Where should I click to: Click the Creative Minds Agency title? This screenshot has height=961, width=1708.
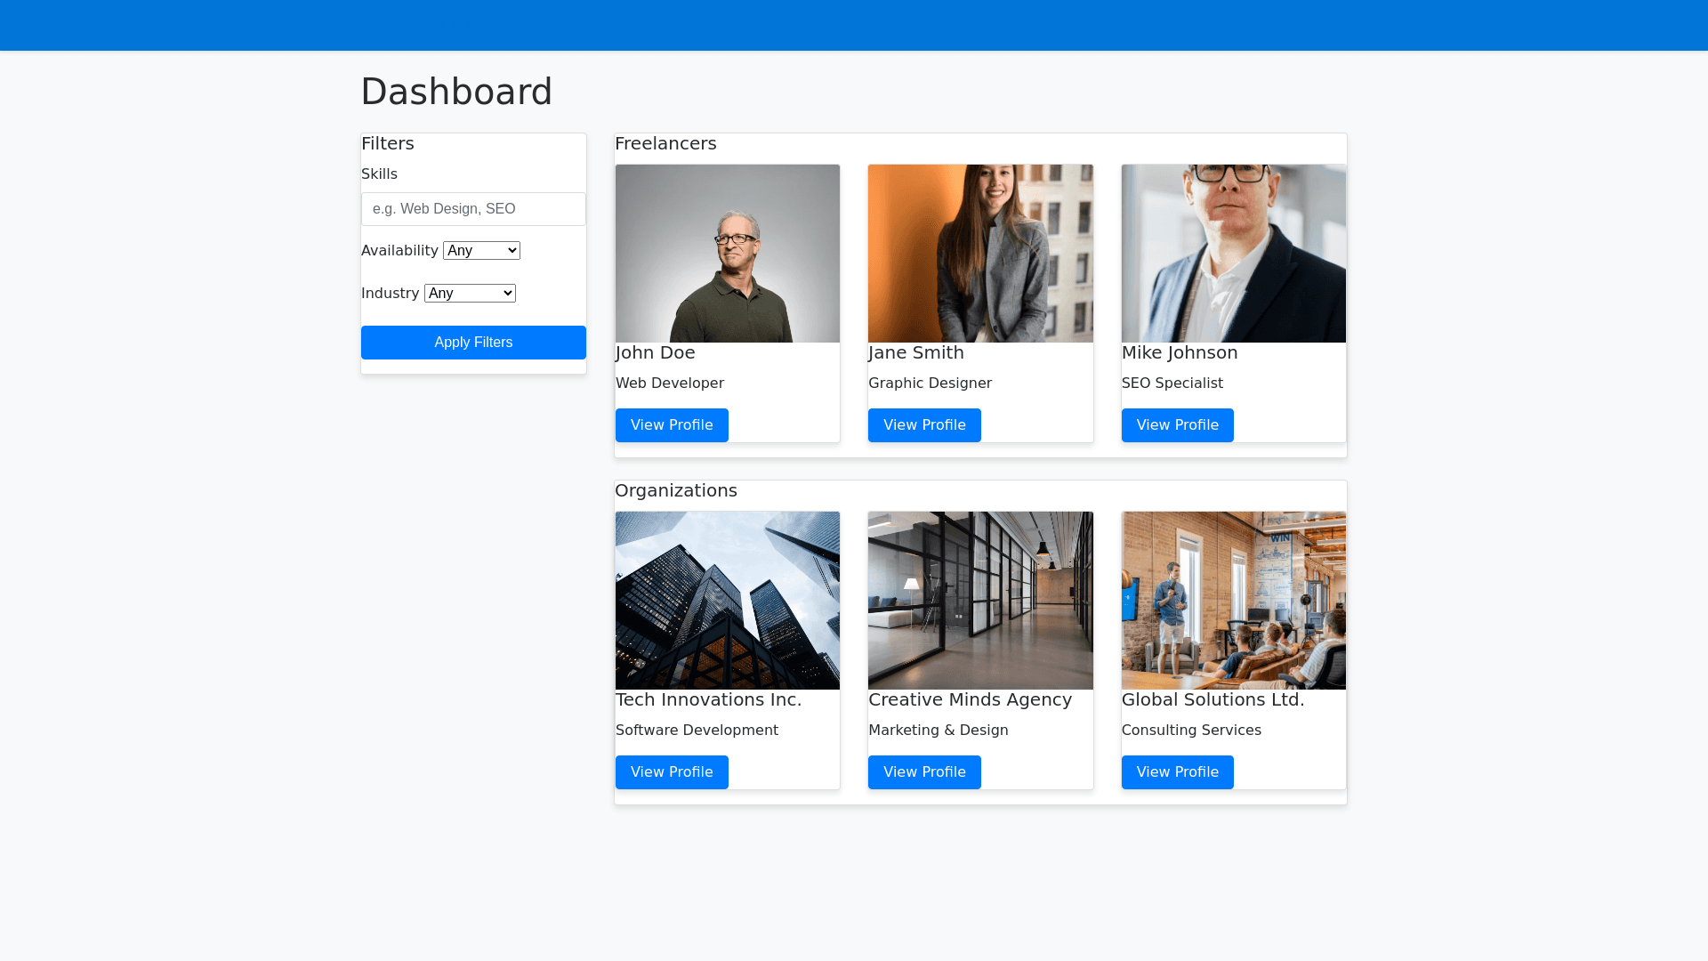point(970,699)
